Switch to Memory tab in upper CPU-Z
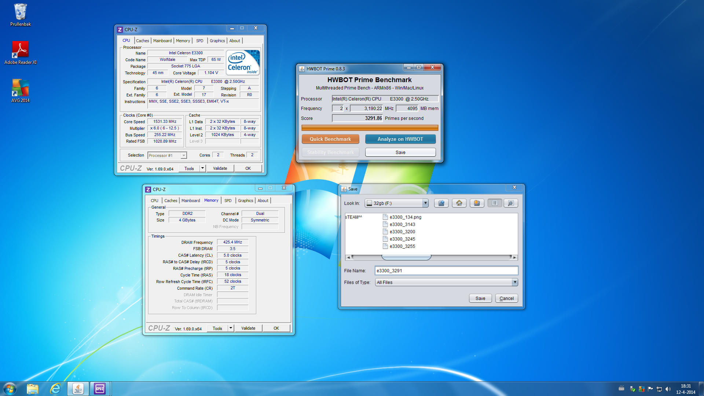The width and height of the screenshot is (704, 396). 183,41
